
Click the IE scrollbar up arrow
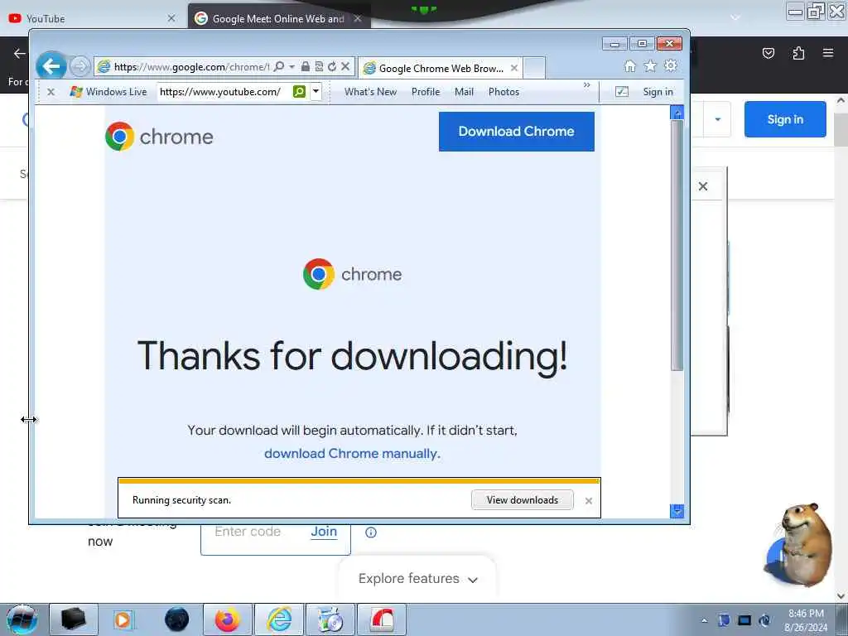677,113
